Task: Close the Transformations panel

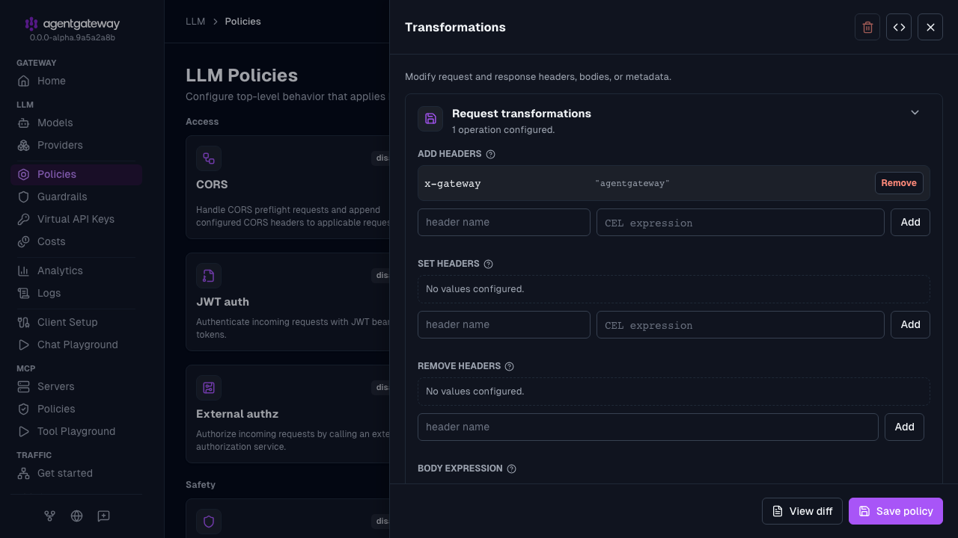Action: (x=930, y=27)
